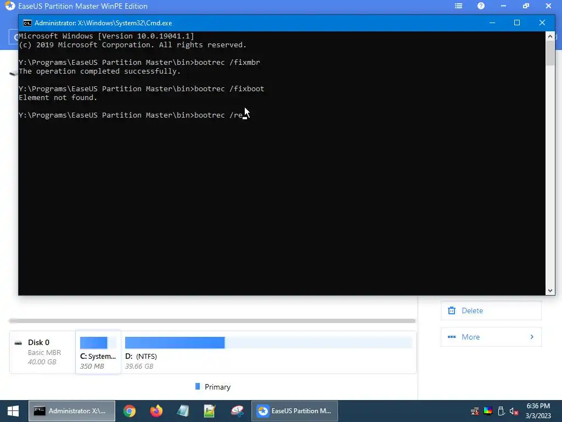Launch Firefox from the taskbar
Screen dimensions: 562x422
pos(156,411)
